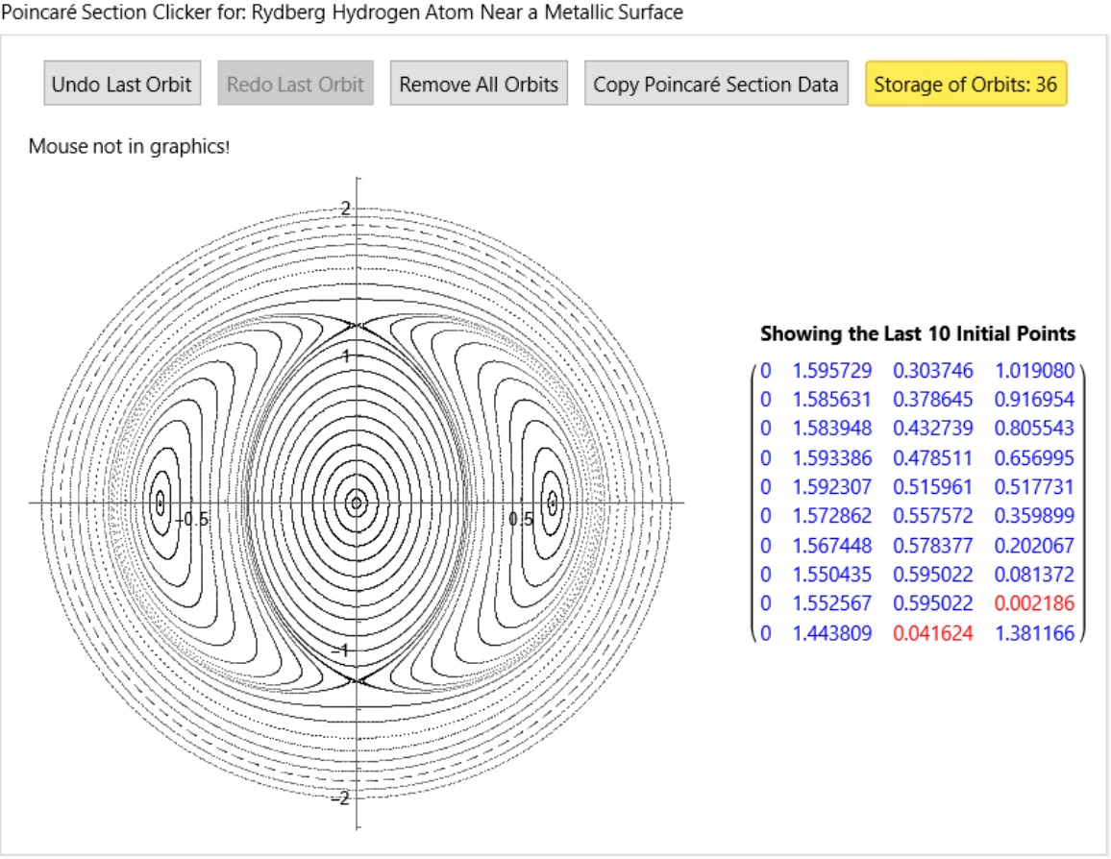Copy Poincaré Section Data
Viewport: 1111px width, 859px height.
716,85
